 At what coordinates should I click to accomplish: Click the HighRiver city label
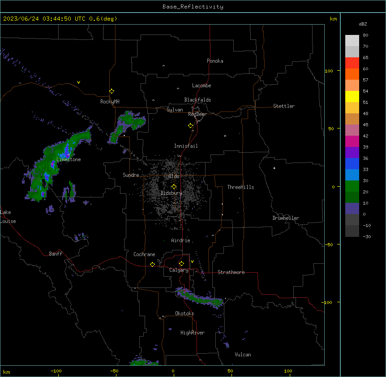pyautogui.click(x=193, y=333)
